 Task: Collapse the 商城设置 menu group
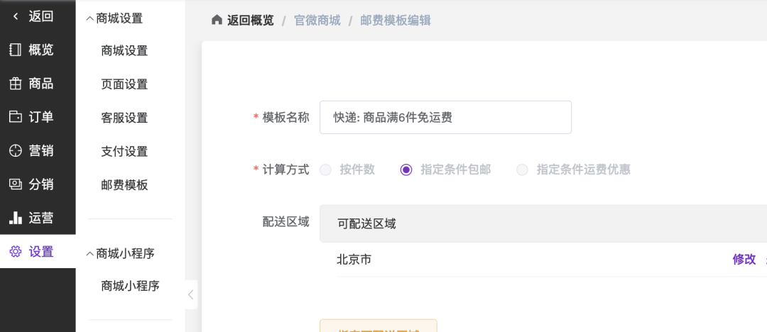coord(89,18)
